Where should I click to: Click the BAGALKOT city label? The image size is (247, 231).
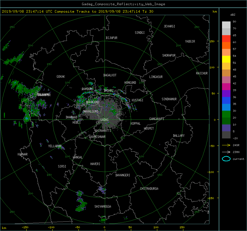(x=110, y=75)
